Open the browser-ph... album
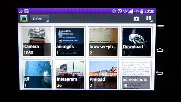Viewport: 181px width, 102px height. [103, 42]
